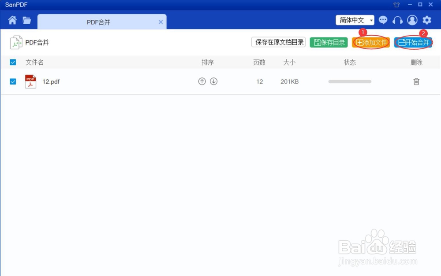Click the 添加文件 add files button

[x=371, y=42]
